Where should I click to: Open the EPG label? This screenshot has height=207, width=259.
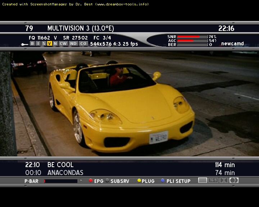pos(99,181)
